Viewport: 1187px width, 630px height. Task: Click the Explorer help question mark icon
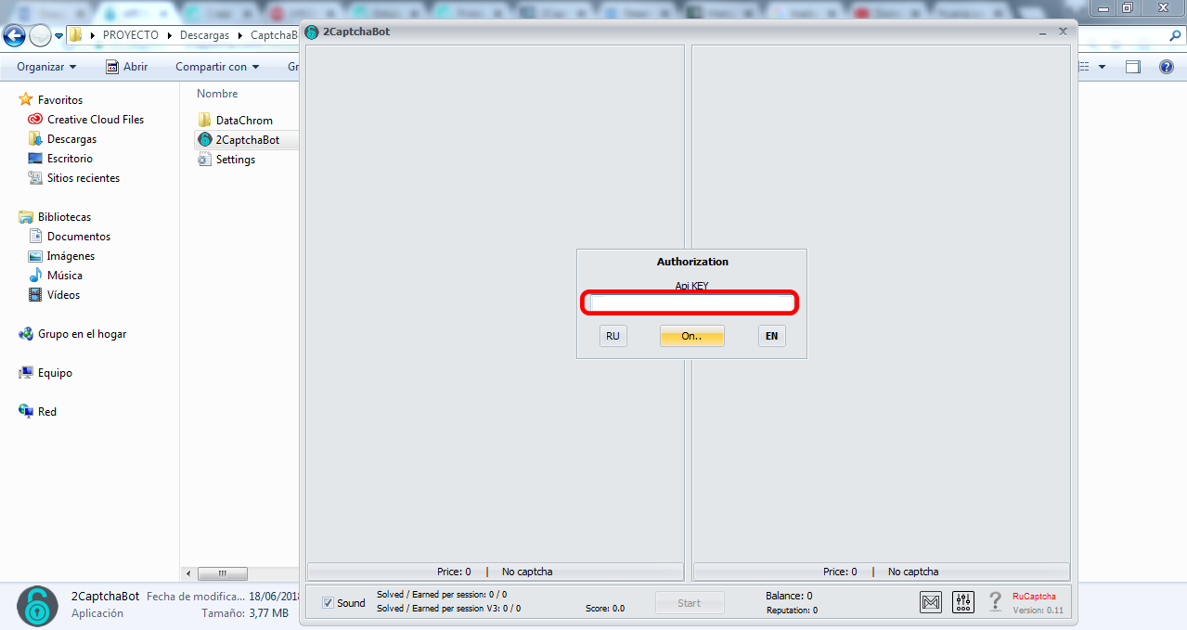point(1167,67)
